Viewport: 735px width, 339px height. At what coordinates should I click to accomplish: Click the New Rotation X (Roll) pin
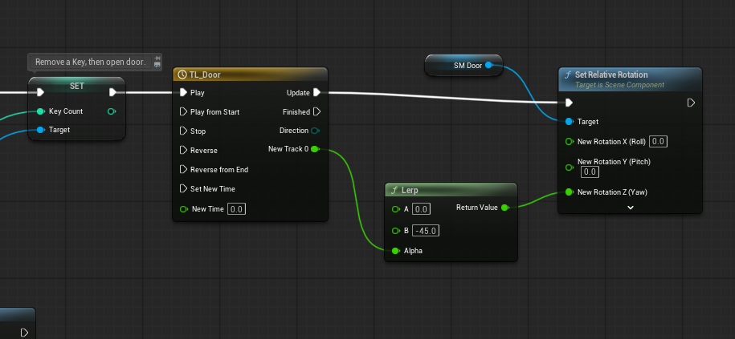point(569,141)
